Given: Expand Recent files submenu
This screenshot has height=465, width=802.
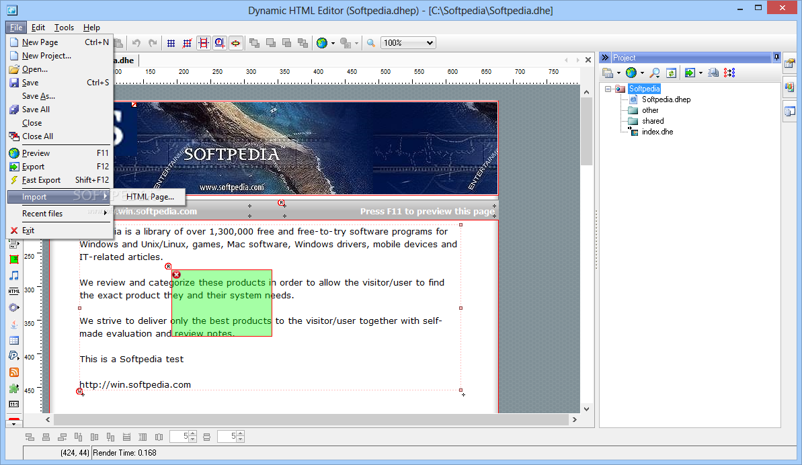Looking at the screenshot, I should [59, 214].
